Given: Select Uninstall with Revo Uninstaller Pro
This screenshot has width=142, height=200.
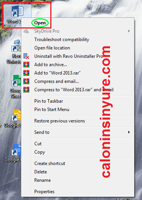Looking at the screenshot, I should [78, 56].
